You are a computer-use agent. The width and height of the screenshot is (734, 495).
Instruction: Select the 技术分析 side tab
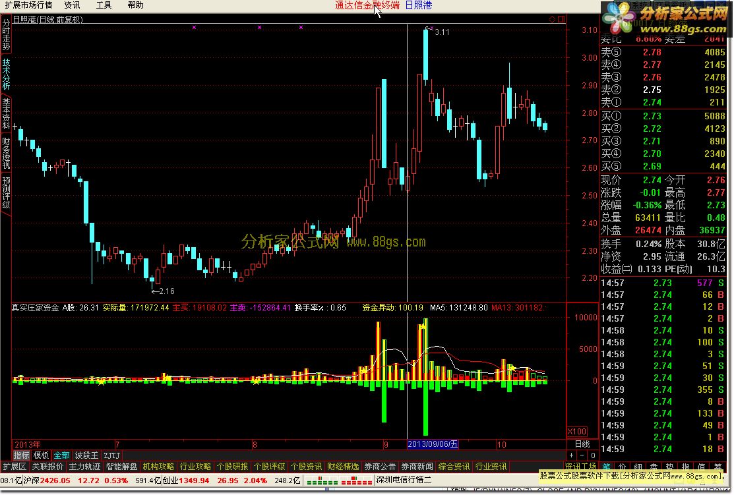(6, 74)
